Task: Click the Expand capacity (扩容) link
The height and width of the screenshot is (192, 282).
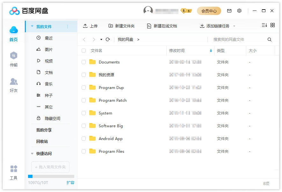Action: [70, 183]
